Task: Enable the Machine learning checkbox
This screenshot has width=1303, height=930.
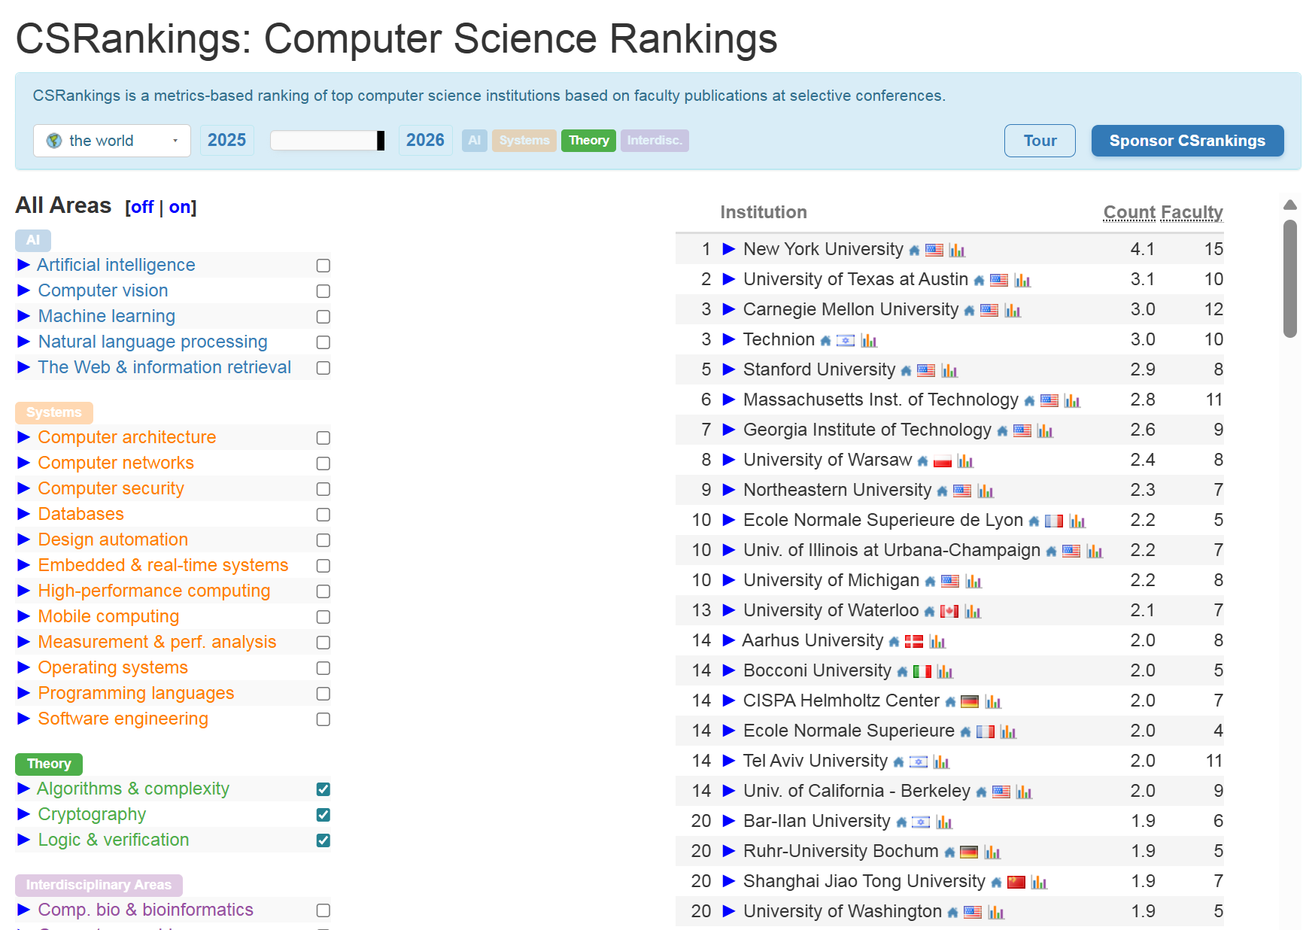Action: (x=323, y=317)
